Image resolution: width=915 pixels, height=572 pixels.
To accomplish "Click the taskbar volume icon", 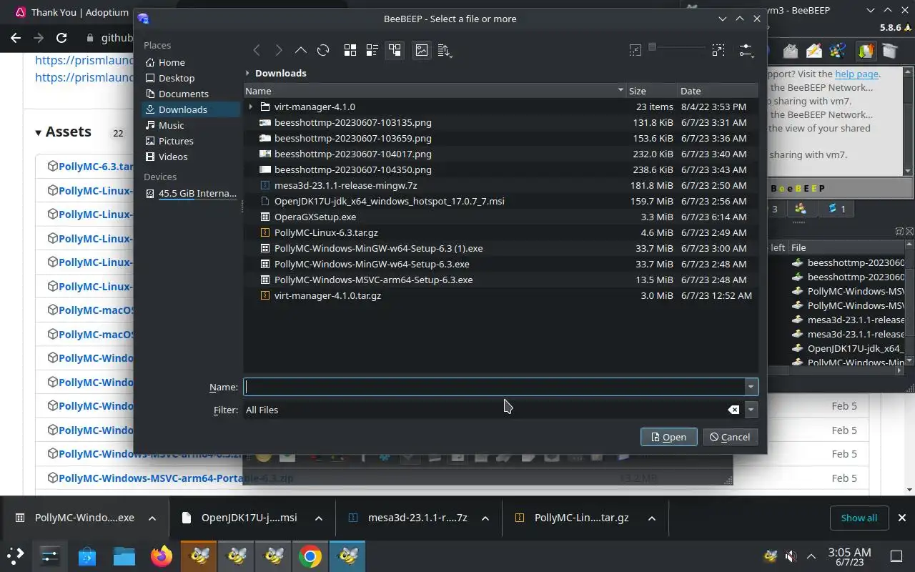I will (791, 556).
